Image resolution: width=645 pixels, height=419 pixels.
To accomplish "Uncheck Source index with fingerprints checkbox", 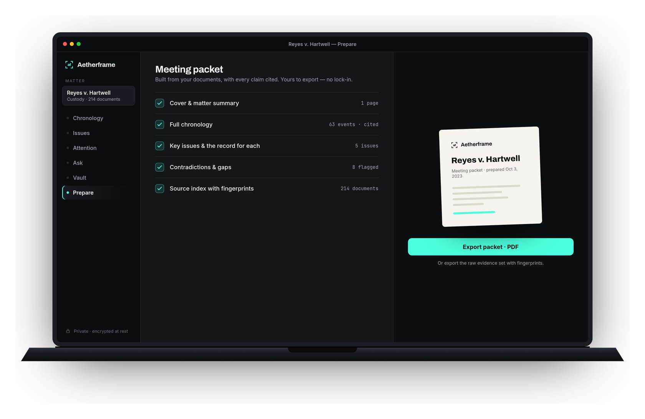I will click(x=160, y=188).
